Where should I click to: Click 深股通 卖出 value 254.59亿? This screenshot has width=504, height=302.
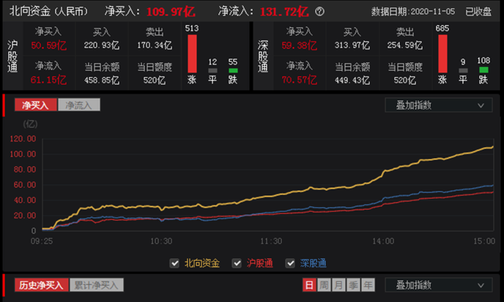(x=405, y=46)
